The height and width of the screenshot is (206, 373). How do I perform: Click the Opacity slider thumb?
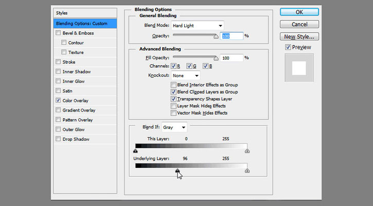click(216, 36)
